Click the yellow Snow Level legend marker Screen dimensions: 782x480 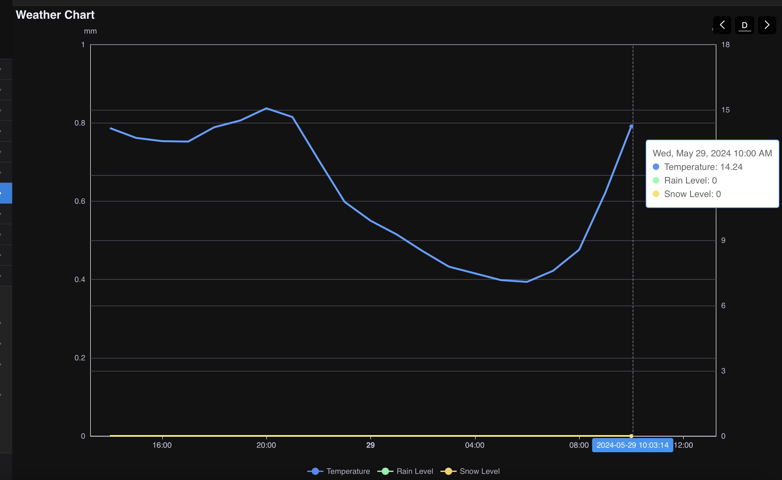tap(449, 471)
